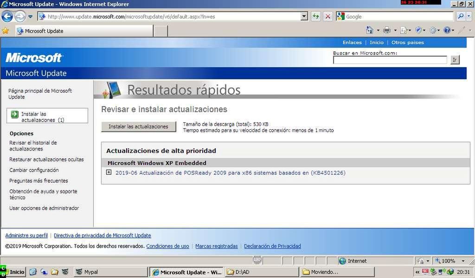Stop loading with the red X icon
Image resolution: width=475 pixels, height=278 pixels.
pyautogui.click(x=328, y=17)
